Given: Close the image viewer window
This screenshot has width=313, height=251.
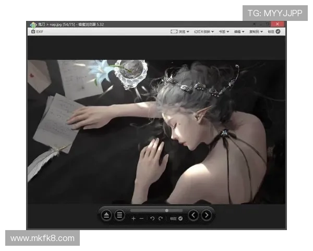Looking at the screenshot, I should (277, 24).
